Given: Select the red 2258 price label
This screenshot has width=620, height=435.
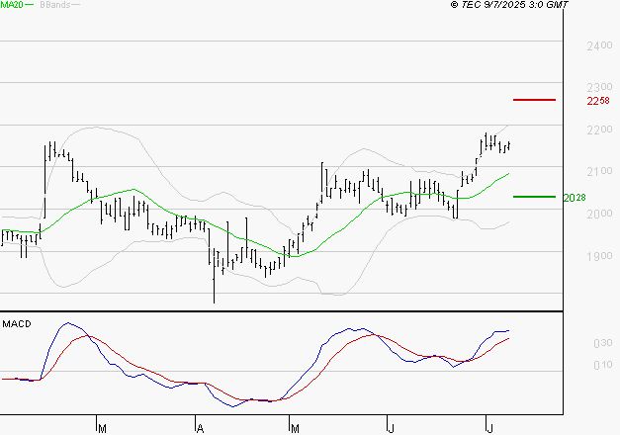Looking at the screenshot, I should click(x=597, y=101).
